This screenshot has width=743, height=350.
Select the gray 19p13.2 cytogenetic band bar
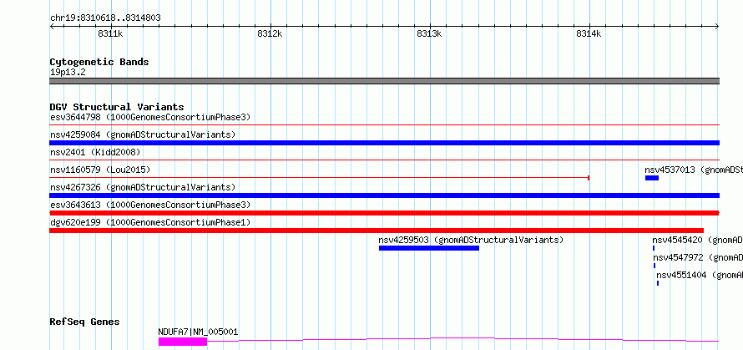pyautogui.click(x=384, y=81)
